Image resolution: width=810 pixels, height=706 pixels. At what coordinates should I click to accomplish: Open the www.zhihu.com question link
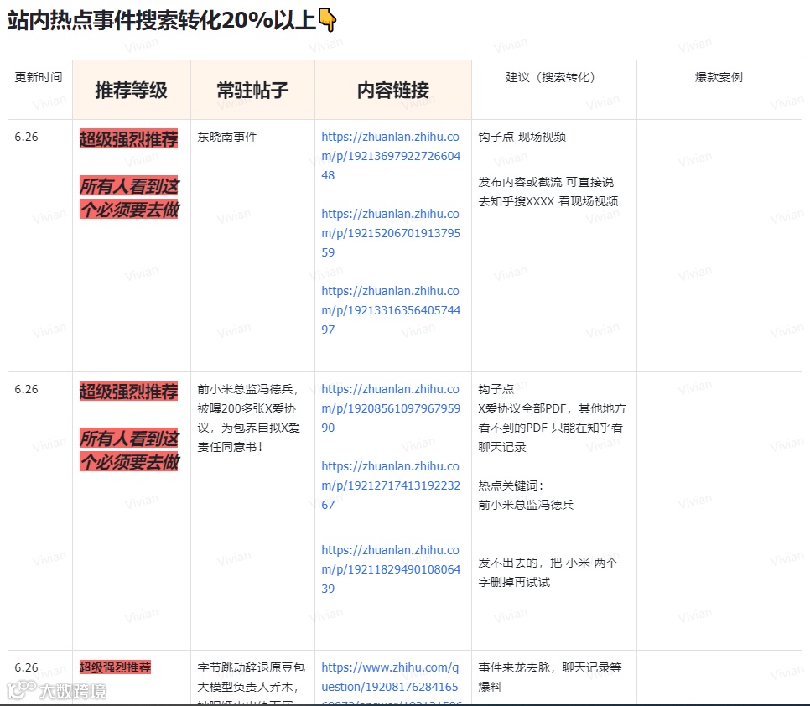click(x=391, y=683)
